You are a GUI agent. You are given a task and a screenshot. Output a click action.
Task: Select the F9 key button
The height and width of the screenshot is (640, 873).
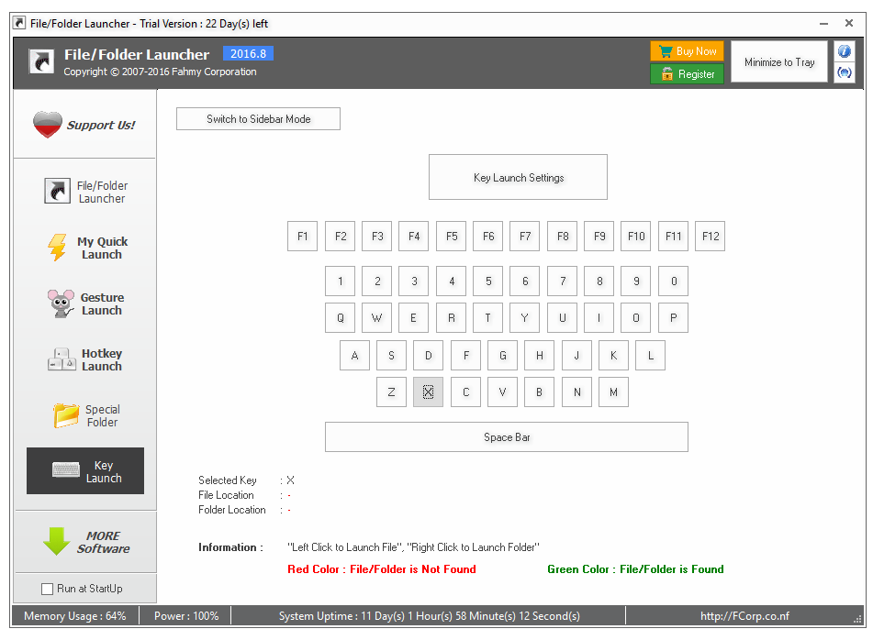599,237
